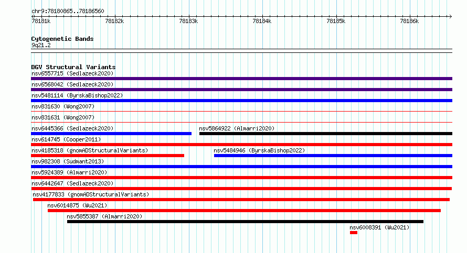Image resolution: width=467 pixels, height=253 pixels.
Task: Open the nsv6008391 (Wu2021) label
Action: [379, 227]
